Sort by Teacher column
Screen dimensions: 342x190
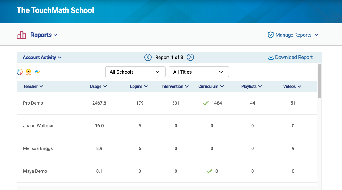click(33, 86)
